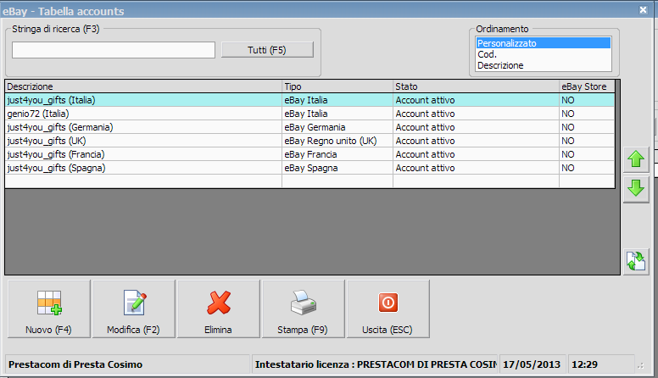Image resolution: width=658 pixels, height=378 pixels.
Task: Click NO store cell in Spagna row
Action: pyautogui.click(x=587, y=168)
